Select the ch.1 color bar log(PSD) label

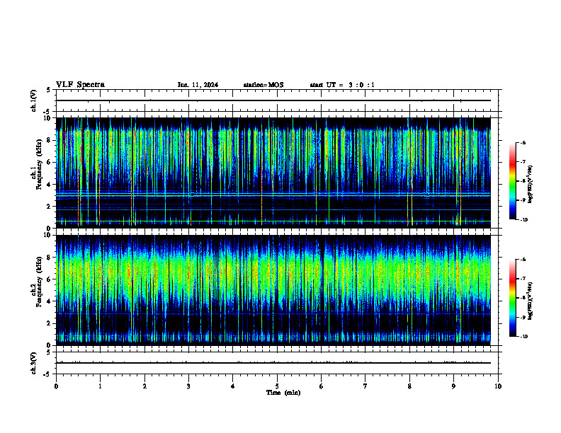click(531, 184)
